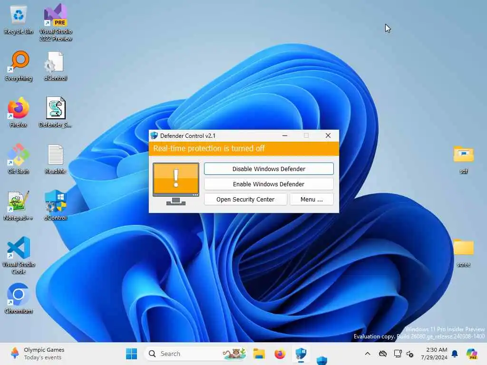Screen dimensions: 487x365
Task: Close the Defender Control window
Action: (x=328, y=135)
